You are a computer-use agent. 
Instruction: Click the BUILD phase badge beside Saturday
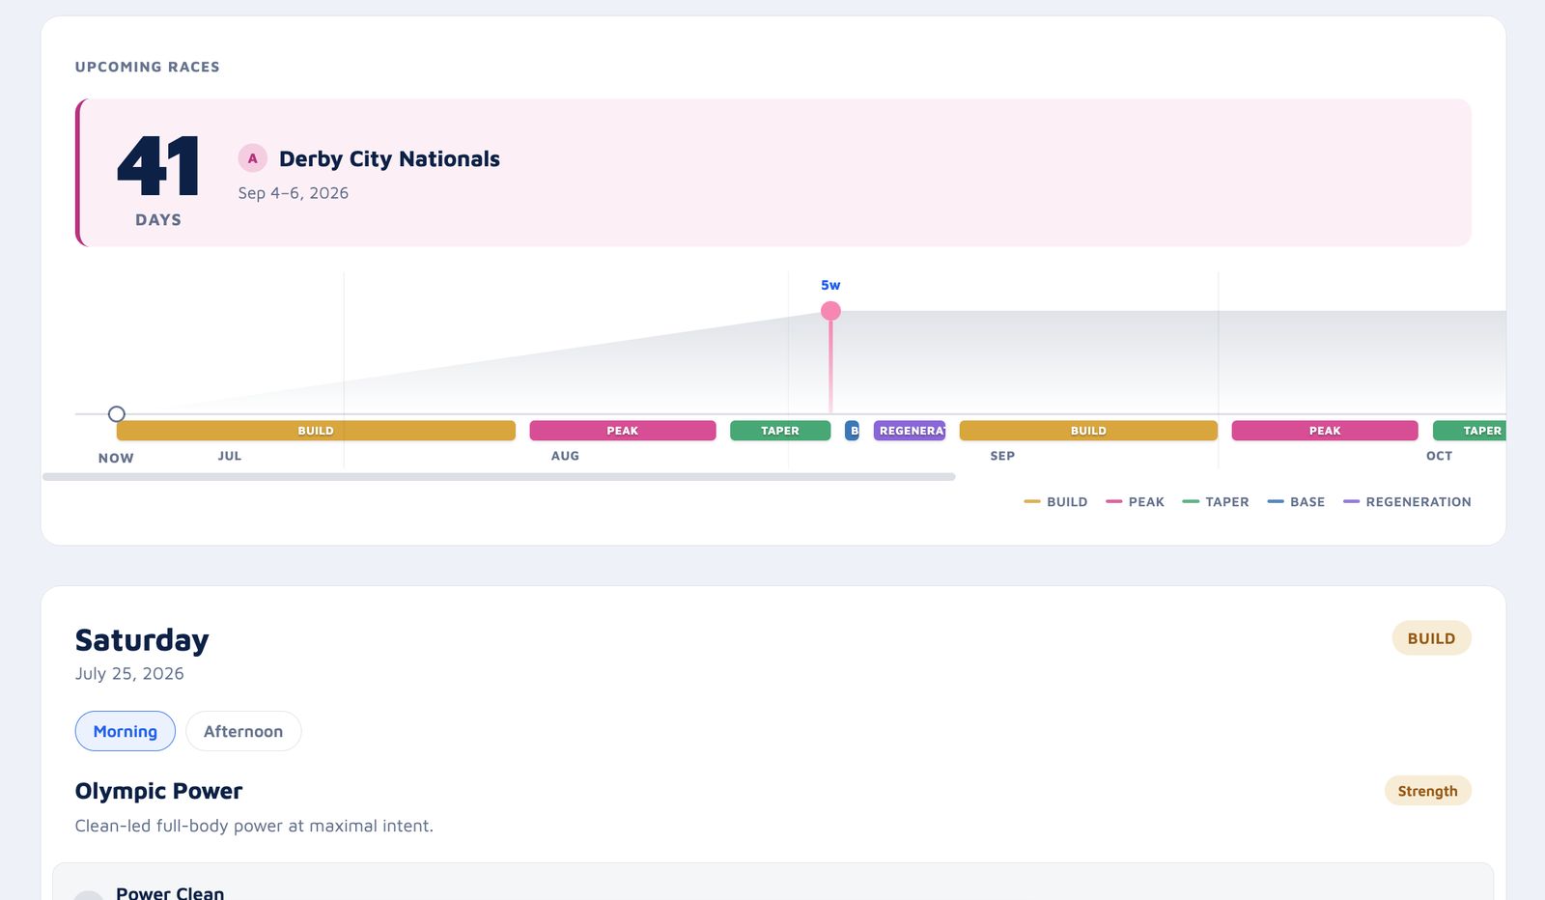[x=1431, y=638]
